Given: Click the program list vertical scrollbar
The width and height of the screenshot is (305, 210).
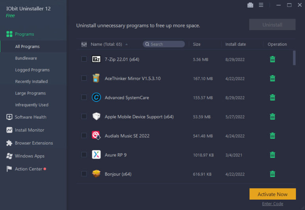Looking at the screenshot, I should pos(294,58).
